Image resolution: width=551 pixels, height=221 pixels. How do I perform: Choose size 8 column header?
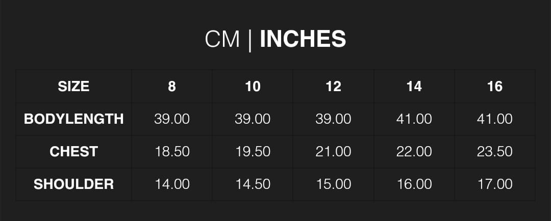tap(172, 87)
